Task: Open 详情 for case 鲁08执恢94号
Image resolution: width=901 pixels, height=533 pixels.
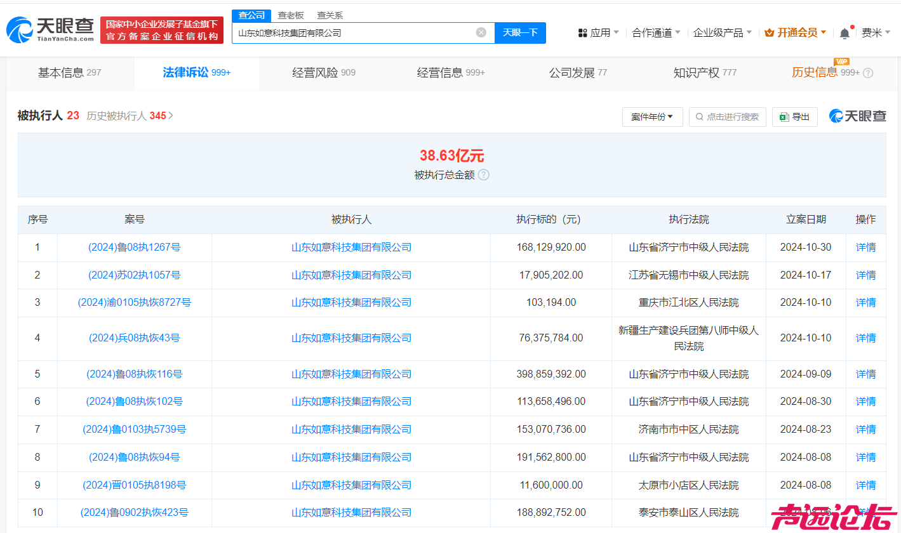Action: click(865, 457)
